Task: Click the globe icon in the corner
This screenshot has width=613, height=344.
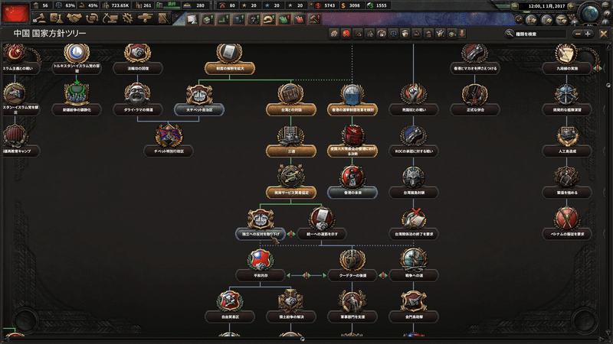Action: pos(590,13)
